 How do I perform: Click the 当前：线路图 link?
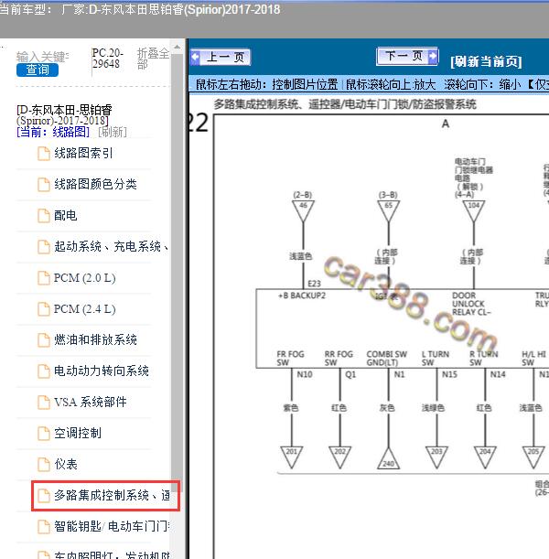[x=53, y=133]
